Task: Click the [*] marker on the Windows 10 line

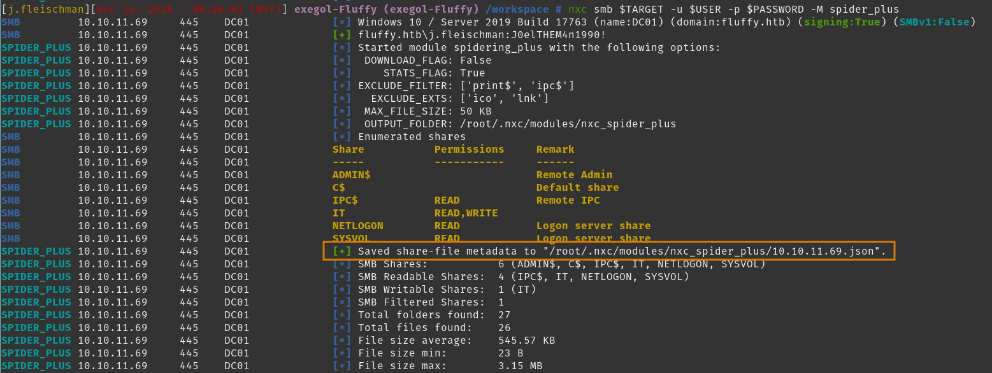Action: (x=341, y=22)
